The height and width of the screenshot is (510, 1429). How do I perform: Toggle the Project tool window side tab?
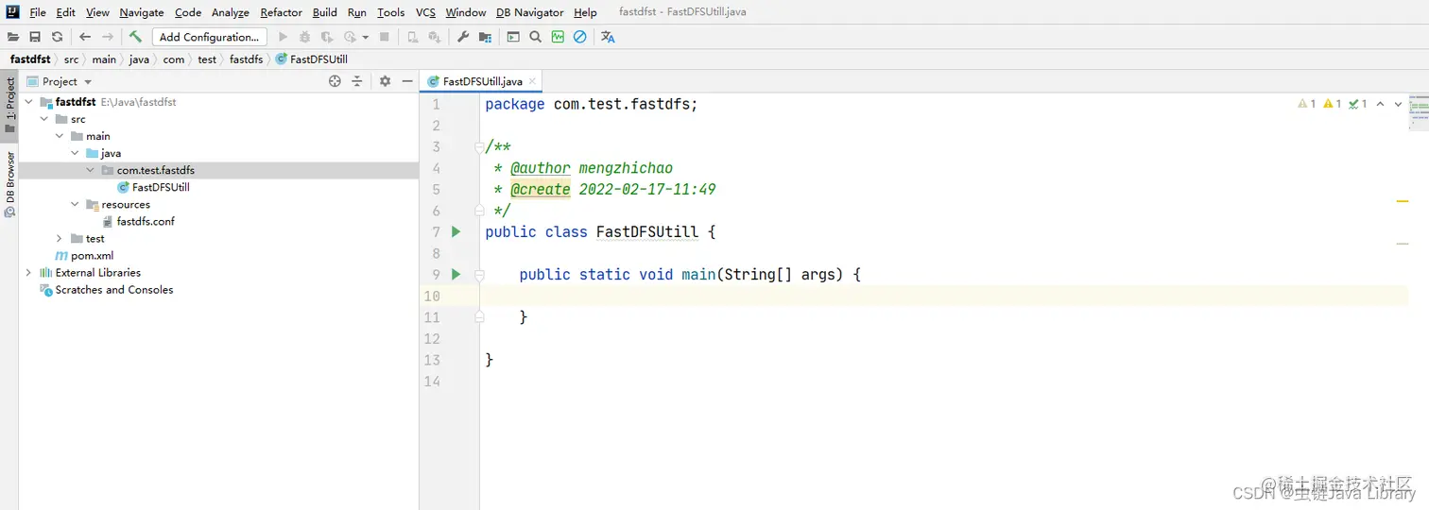(x=9, y=105)
